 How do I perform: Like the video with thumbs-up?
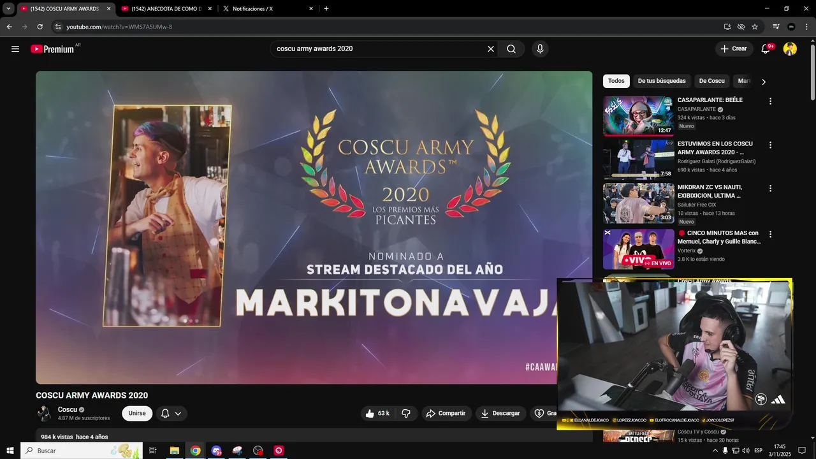click(x=377, y=414)
